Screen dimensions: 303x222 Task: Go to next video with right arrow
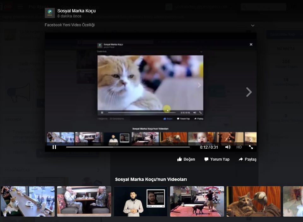[x=249, y=92]
